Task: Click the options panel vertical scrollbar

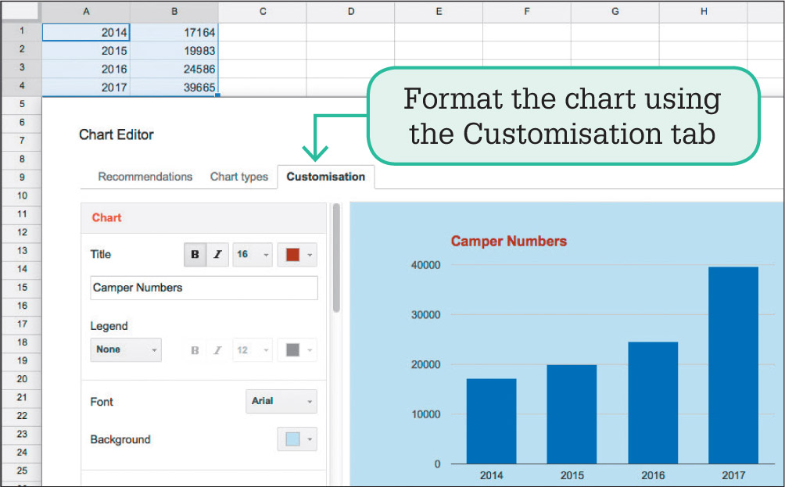Action: (336, 258)
